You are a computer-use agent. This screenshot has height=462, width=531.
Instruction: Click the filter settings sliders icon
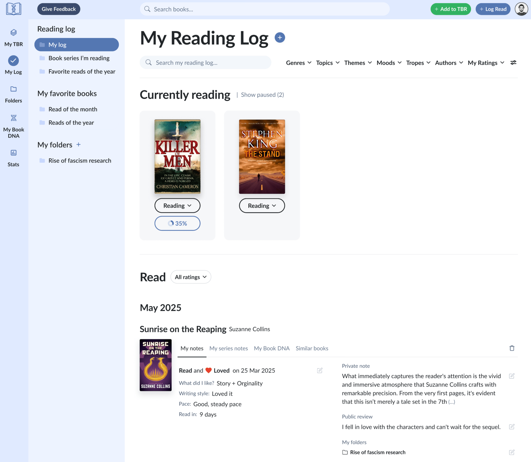coord(513,63)
